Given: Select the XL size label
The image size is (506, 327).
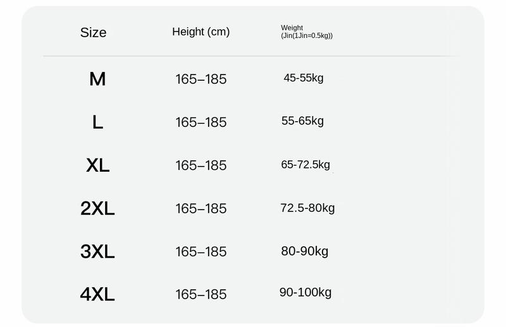Looking at the screenshot, I should [98, 165].
